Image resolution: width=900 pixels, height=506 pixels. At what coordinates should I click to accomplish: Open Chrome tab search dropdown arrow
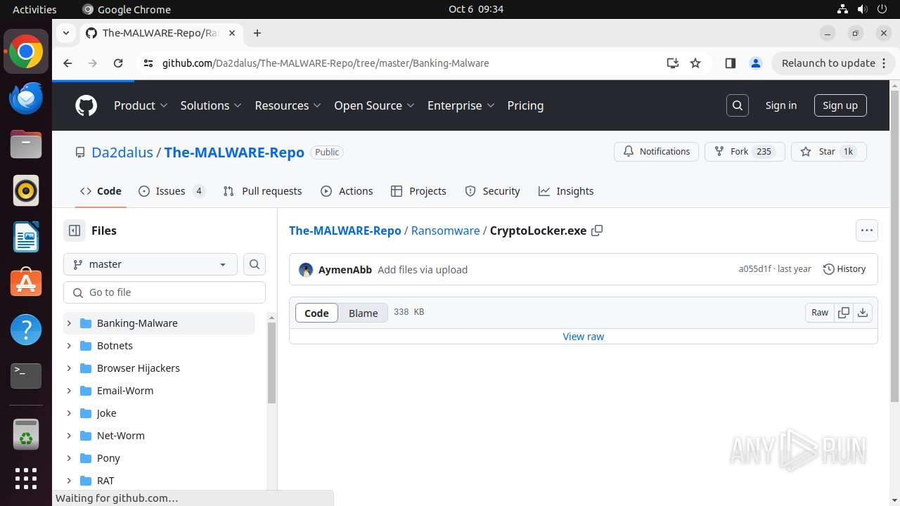[x=65, y=33]
